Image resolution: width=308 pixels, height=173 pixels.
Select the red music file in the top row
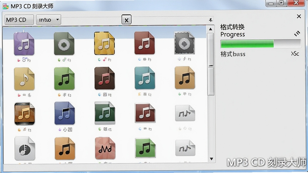pyautogui.click(x=144, y=43)
